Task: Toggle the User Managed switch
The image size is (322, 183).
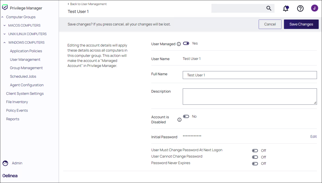Action: coord(186,43)
